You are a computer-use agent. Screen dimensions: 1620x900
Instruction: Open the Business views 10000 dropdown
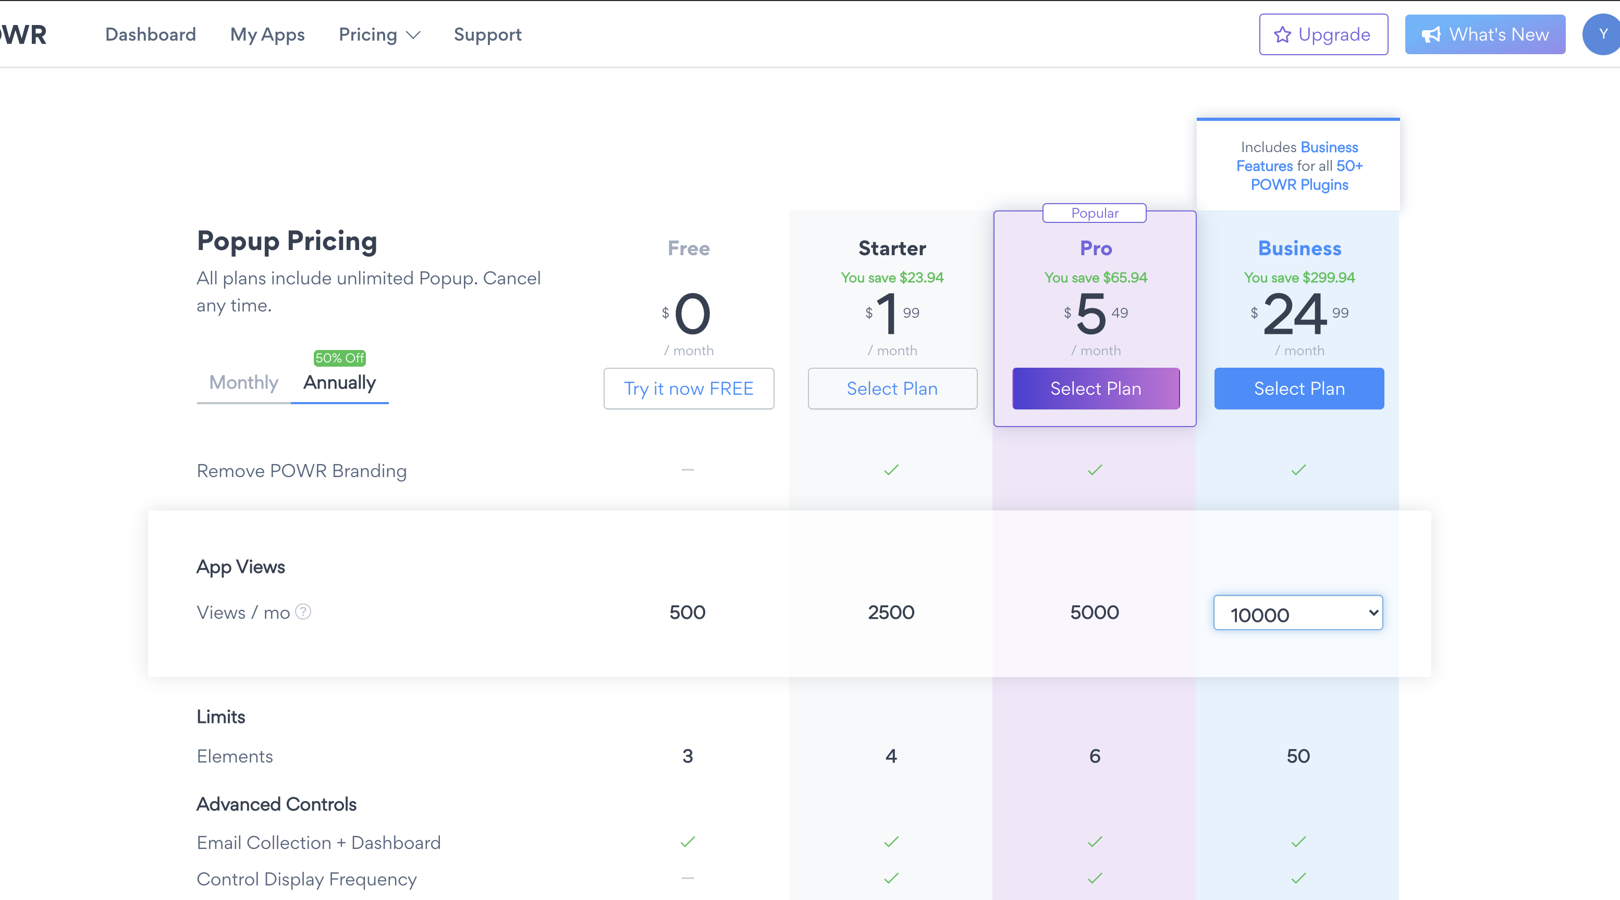point(1298,613)
